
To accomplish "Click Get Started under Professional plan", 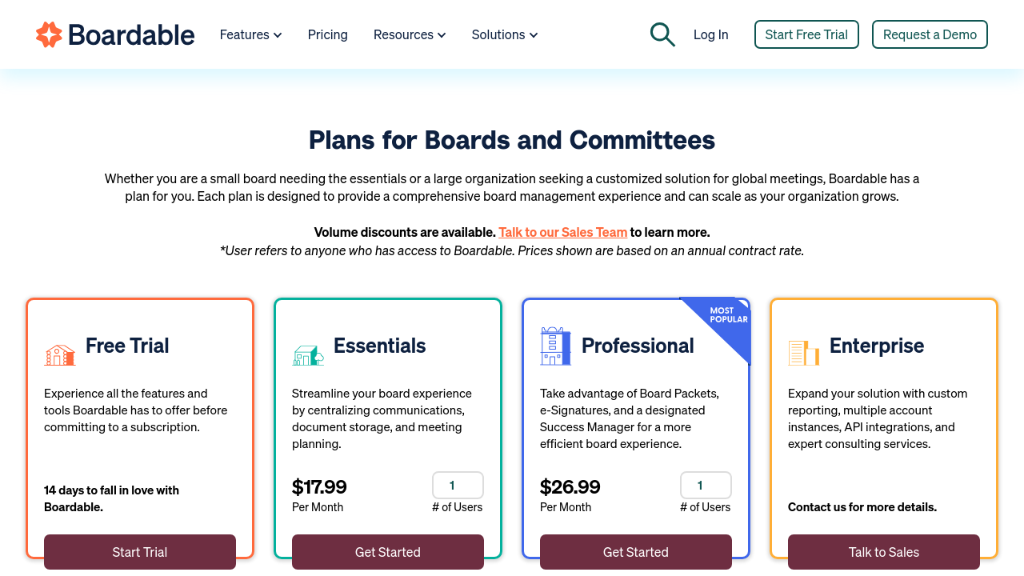I will tap(636, 552).
